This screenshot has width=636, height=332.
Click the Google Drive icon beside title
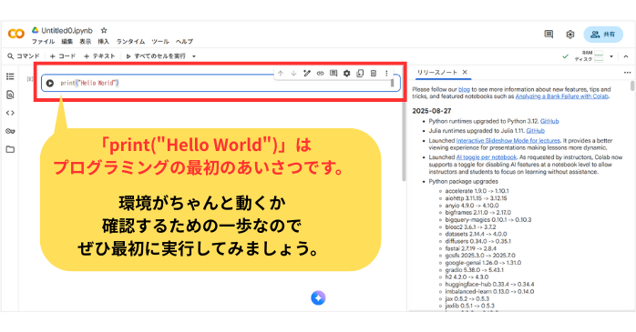click(x=36, y=30)
